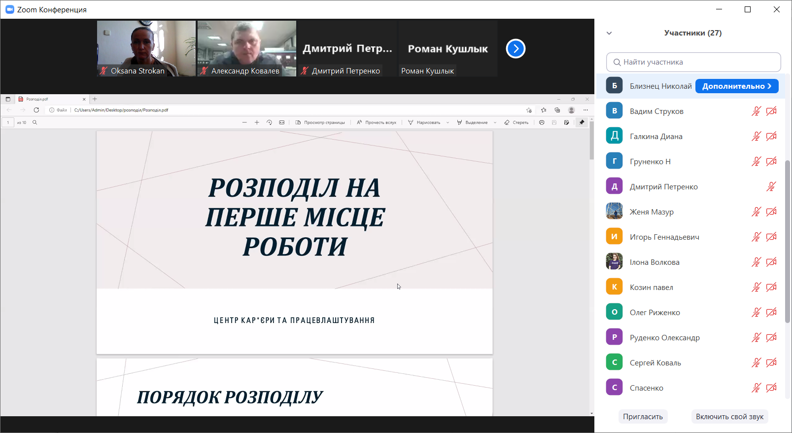The width and height of the screenshot is (792, 433).
Task: Click the fit to width icon
Action: (282, 122)
